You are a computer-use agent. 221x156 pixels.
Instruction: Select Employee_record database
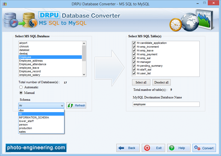pyautogui.click(x=50, y=71)
